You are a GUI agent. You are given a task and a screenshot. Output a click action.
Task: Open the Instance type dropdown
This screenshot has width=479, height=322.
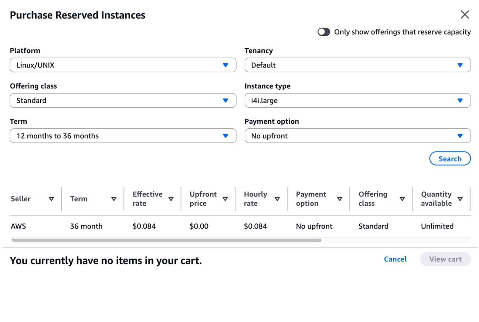[357, 100]
